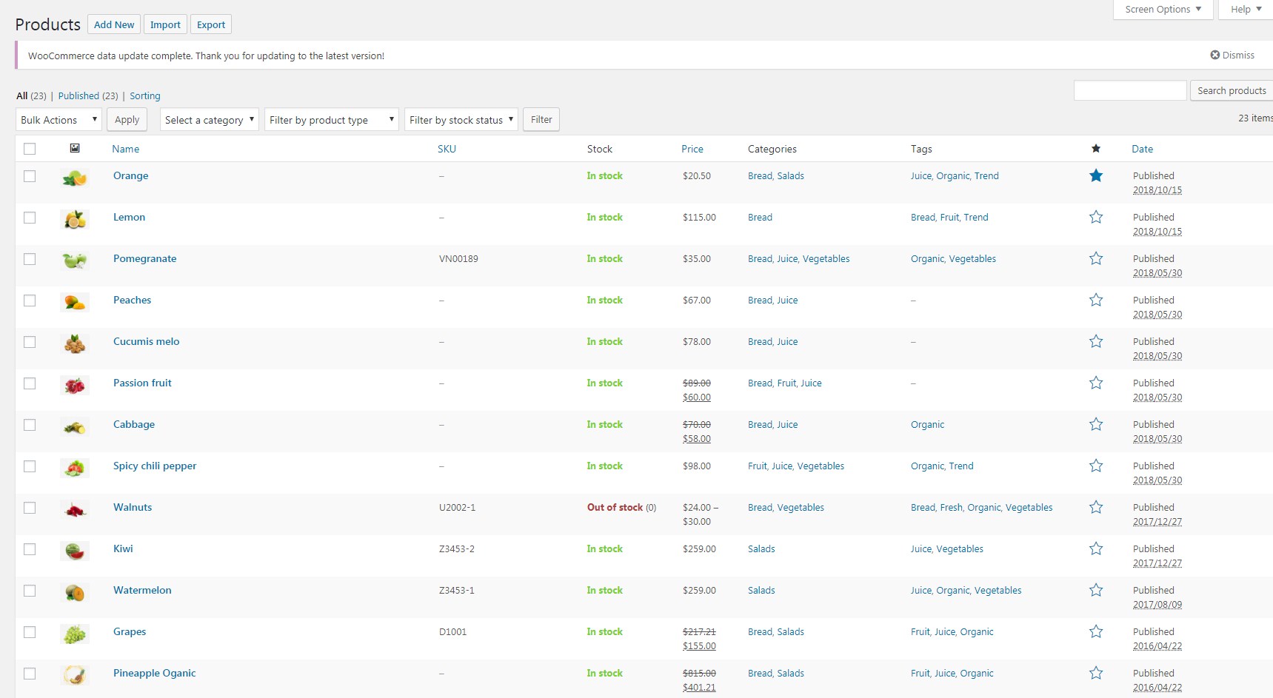Screen dimensions: 1273x698
Task: Tick the checkbox for Cabbage
Action: [x=30, y=425]
